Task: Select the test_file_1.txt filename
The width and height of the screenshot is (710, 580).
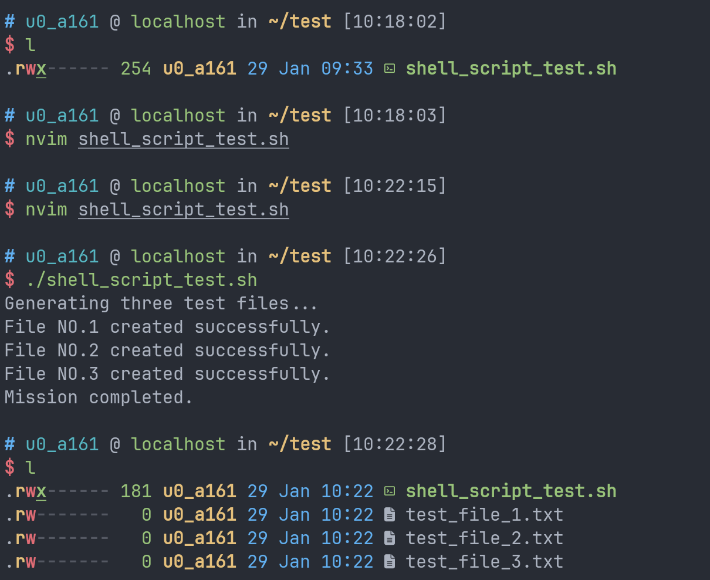Action: point(484,515)
